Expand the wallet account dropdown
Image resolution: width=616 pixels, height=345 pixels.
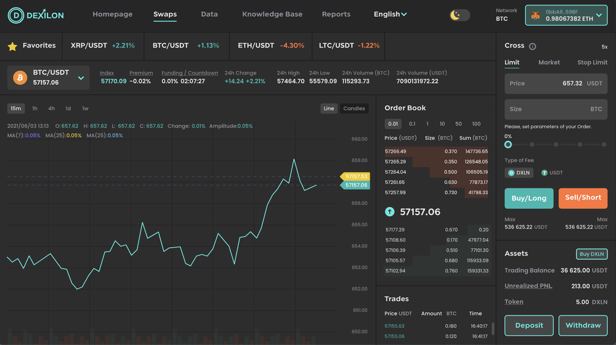click(599, 15)
